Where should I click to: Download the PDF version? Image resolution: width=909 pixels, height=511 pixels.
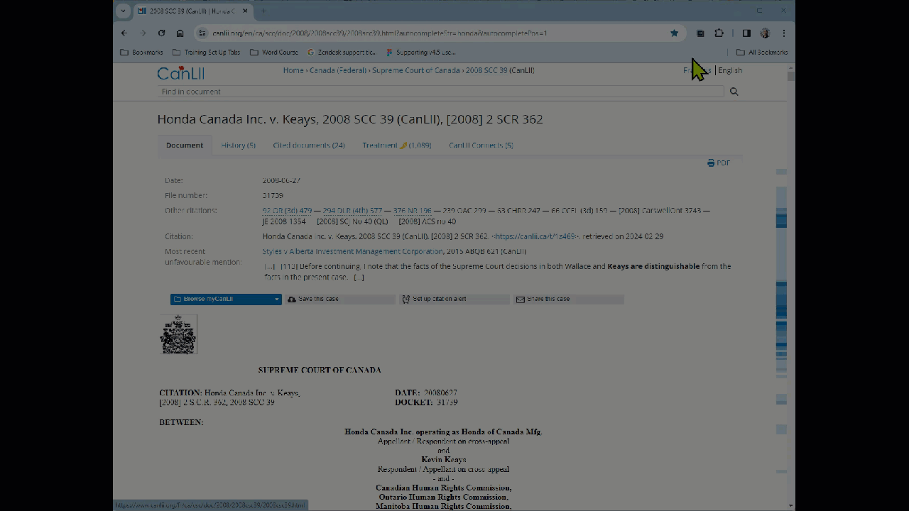(719, 163)
